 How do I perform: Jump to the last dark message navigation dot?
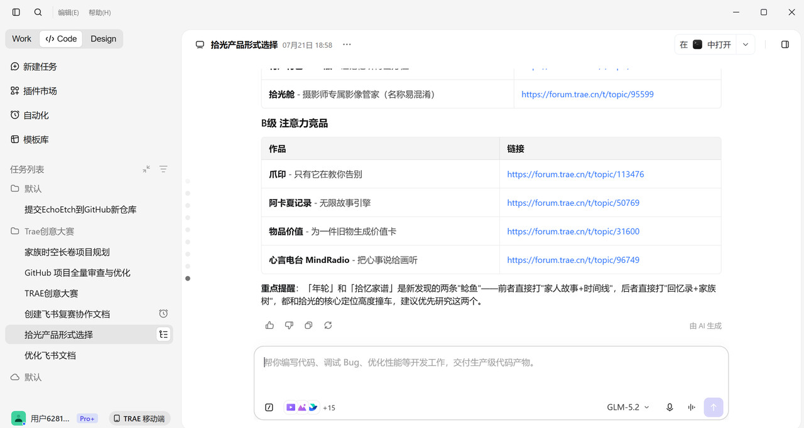[x=188, y=278]
